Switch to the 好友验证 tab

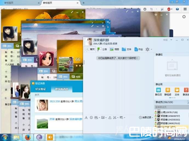click(41, 89)
